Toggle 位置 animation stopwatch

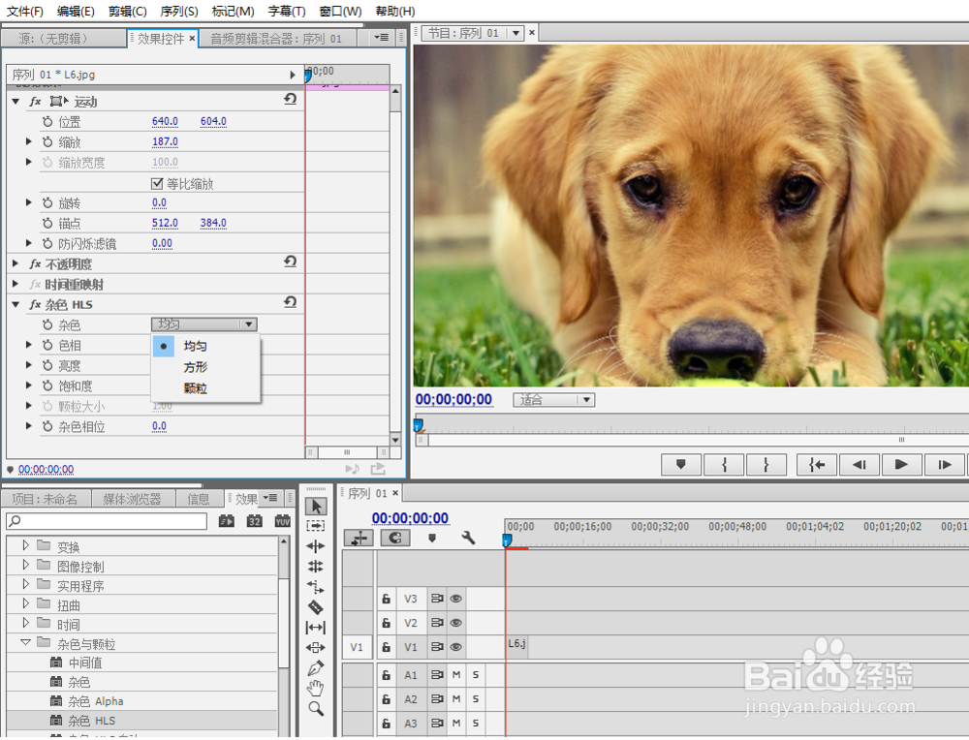pyautogui.click(x=47, y=122)
